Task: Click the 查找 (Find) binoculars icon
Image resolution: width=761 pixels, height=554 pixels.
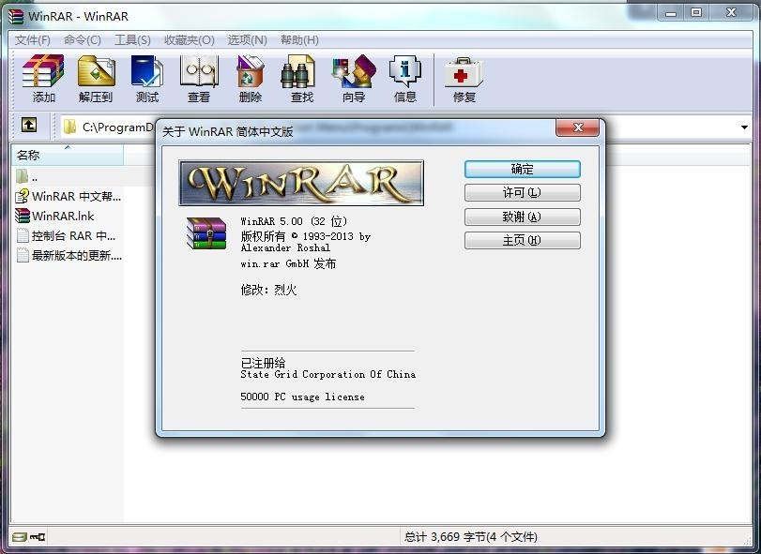Action: (299, 72)
